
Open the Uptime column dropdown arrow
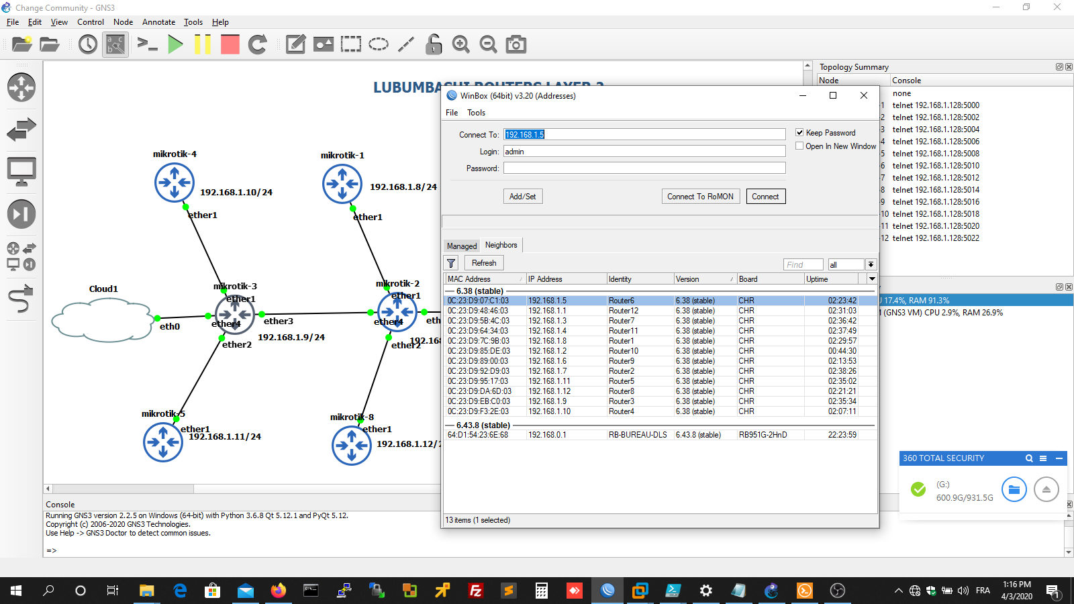pyautogui.click(x=871, y=279)
